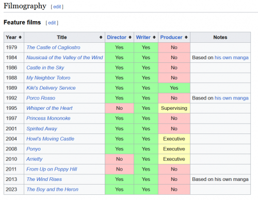Open the Arrietty article
The image size is (258, 200).
35,159
